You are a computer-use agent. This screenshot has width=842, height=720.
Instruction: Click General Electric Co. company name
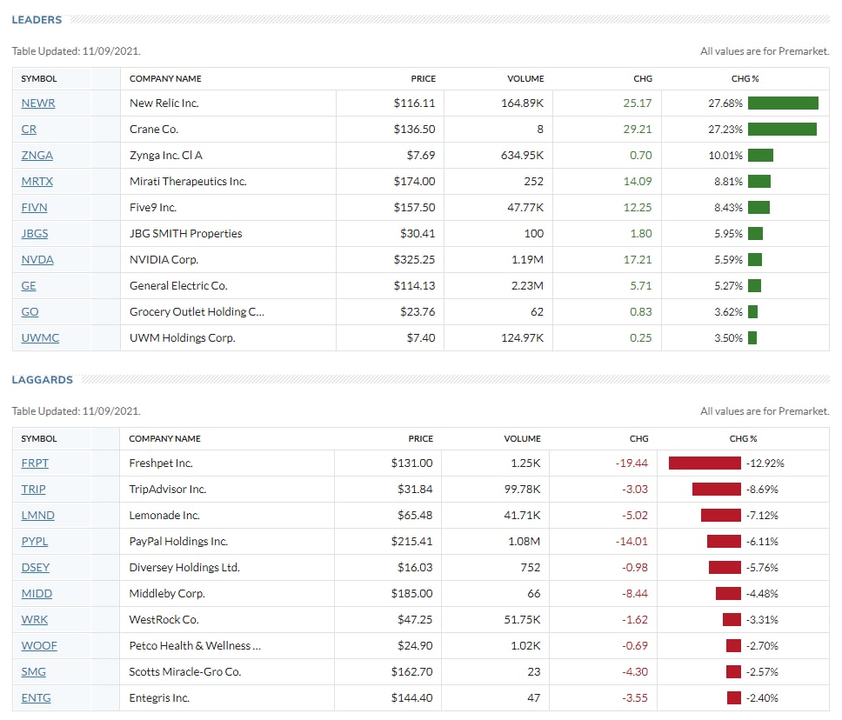[x=178, y=285]
